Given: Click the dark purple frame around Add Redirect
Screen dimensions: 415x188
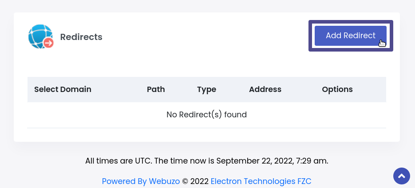Looking at the screenshot, I should (310, 36).
